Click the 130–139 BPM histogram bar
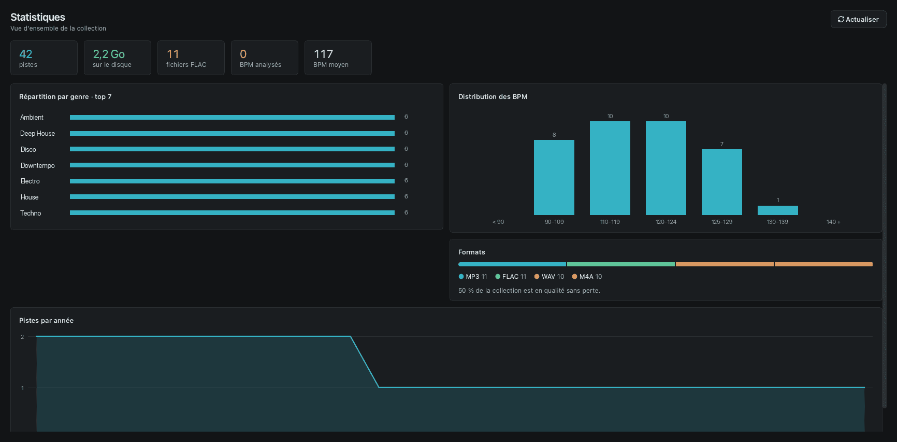Screen dimensions: 897x442 click(778, 210)
